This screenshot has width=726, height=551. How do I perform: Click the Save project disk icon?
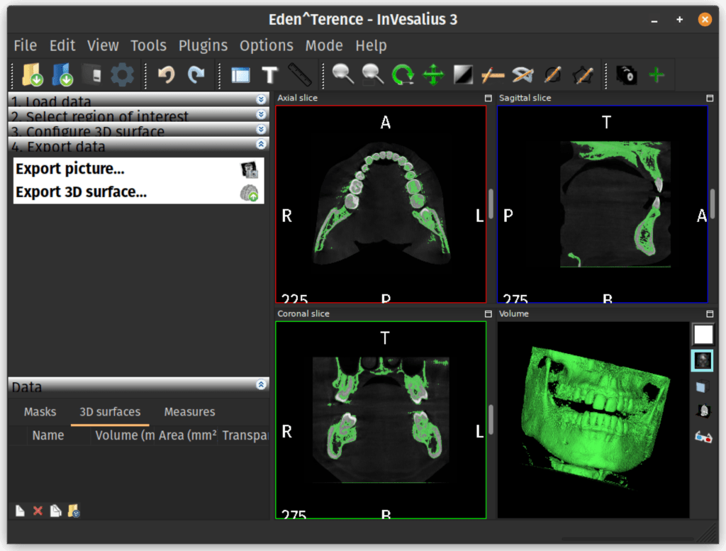pyautogui.click(x=93, y=74)
